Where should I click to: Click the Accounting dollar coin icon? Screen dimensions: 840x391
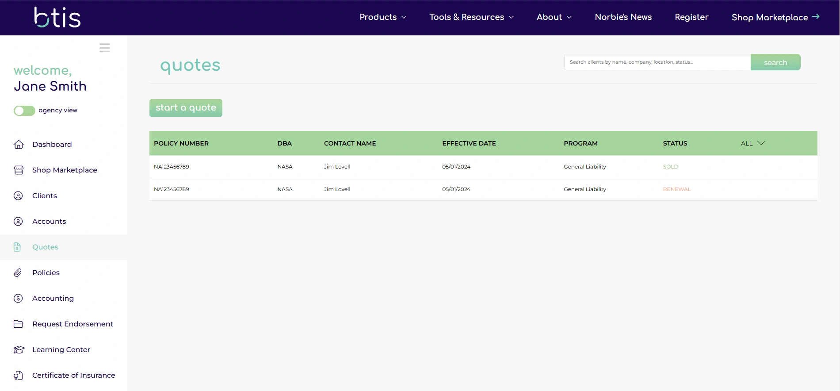(18, 299)
